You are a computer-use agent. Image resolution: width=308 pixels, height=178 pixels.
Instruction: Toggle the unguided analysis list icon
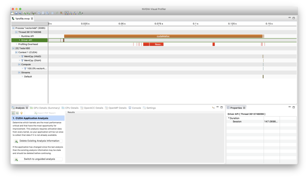tap(17, 113)
